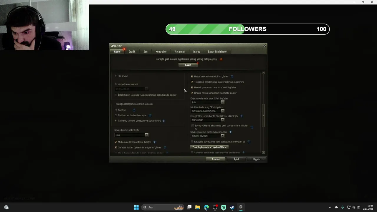Click the OneDrive cloud tray icon

[336, 207]
